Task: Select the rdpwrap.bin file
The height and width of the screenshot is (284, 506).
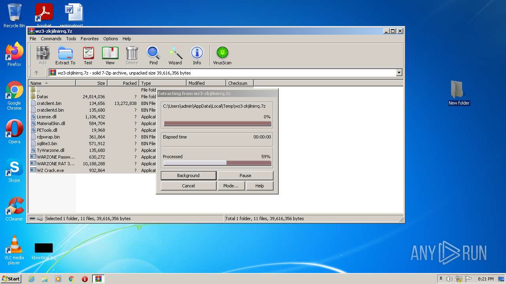Action: click(x=93, y=137)
